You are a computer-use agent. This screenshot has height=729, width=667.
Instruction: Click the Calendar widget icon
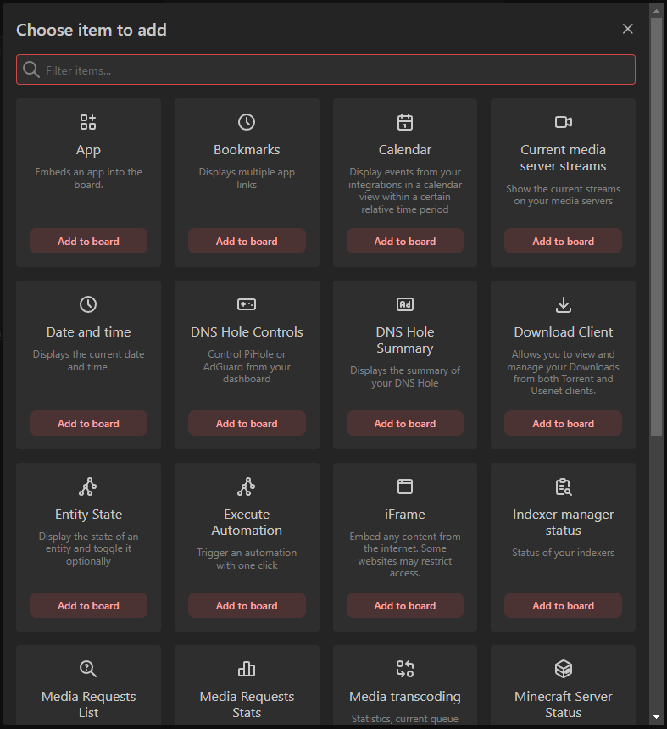[x=404, y=122]
